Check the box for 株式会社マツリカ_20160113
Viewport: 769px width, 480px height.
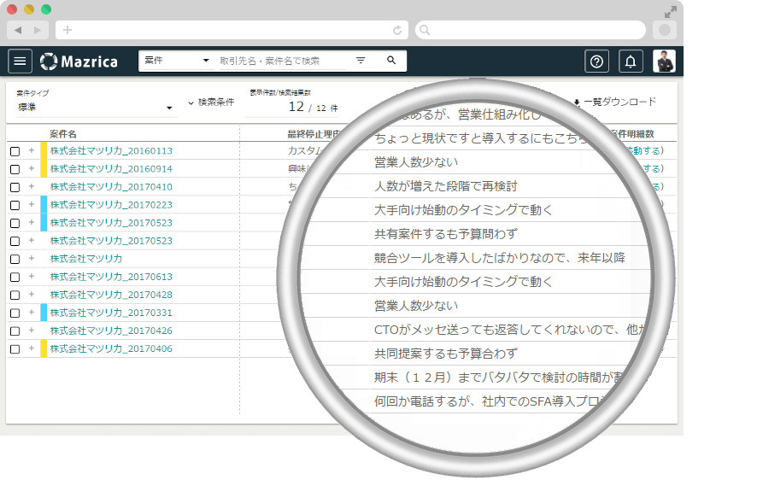(15, 151)
